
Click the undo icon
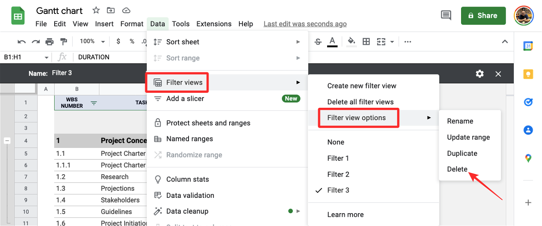pyautogui.click(x=22, y=41)
